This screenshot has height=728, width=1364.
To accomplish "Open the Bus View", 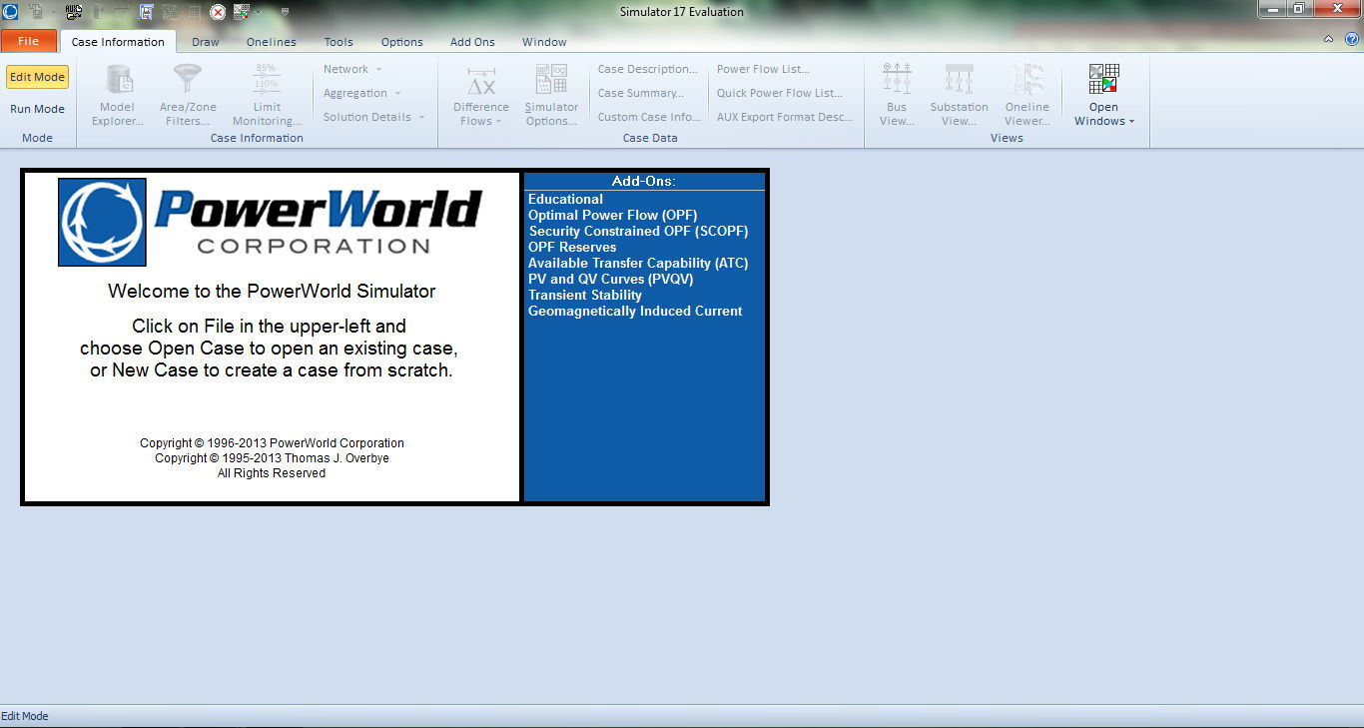I will pyautogui.click(x=897, y=94).
